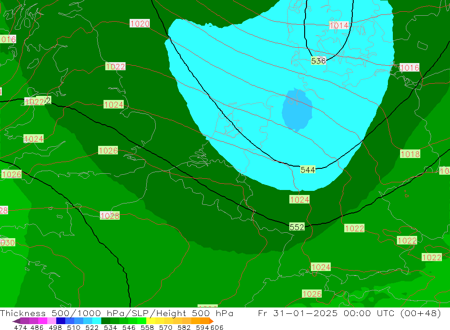450x330 pixels.
Task: Click the 1020 isobar label
Action: 140,23
